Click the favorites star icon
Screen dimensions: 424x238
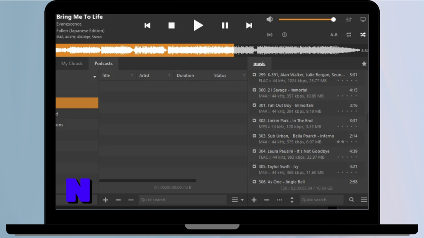coord(364,64)
